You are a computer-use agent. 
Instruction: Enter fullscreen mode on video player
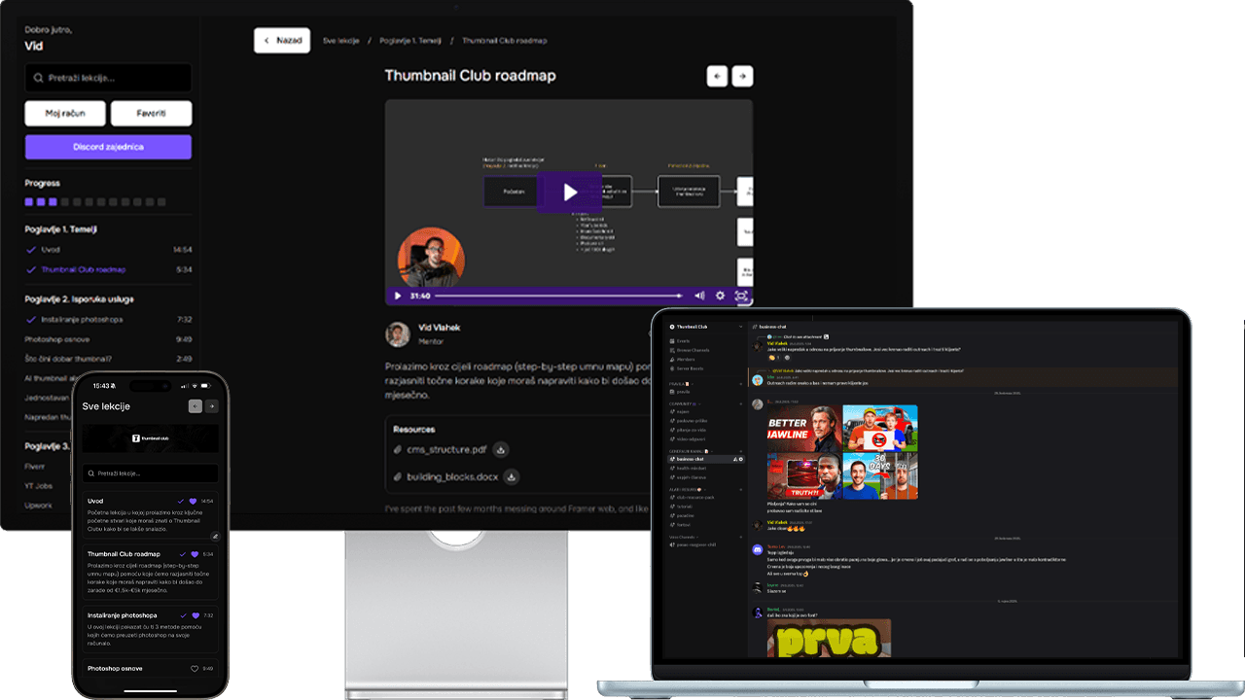click(741, 296)
